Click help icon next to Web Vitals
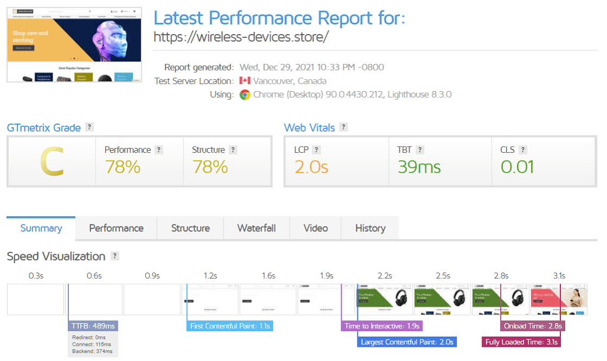 pos(343,127)
